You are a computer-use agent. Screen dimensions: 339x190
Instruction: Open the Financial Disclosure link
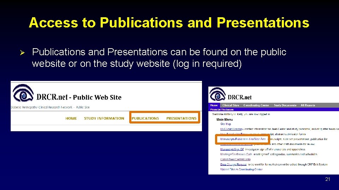click(222, 109)
